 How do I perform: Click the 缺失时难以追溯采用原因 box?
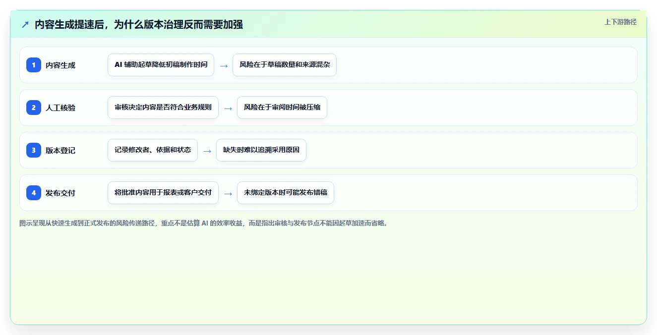(x=261, y=150)
